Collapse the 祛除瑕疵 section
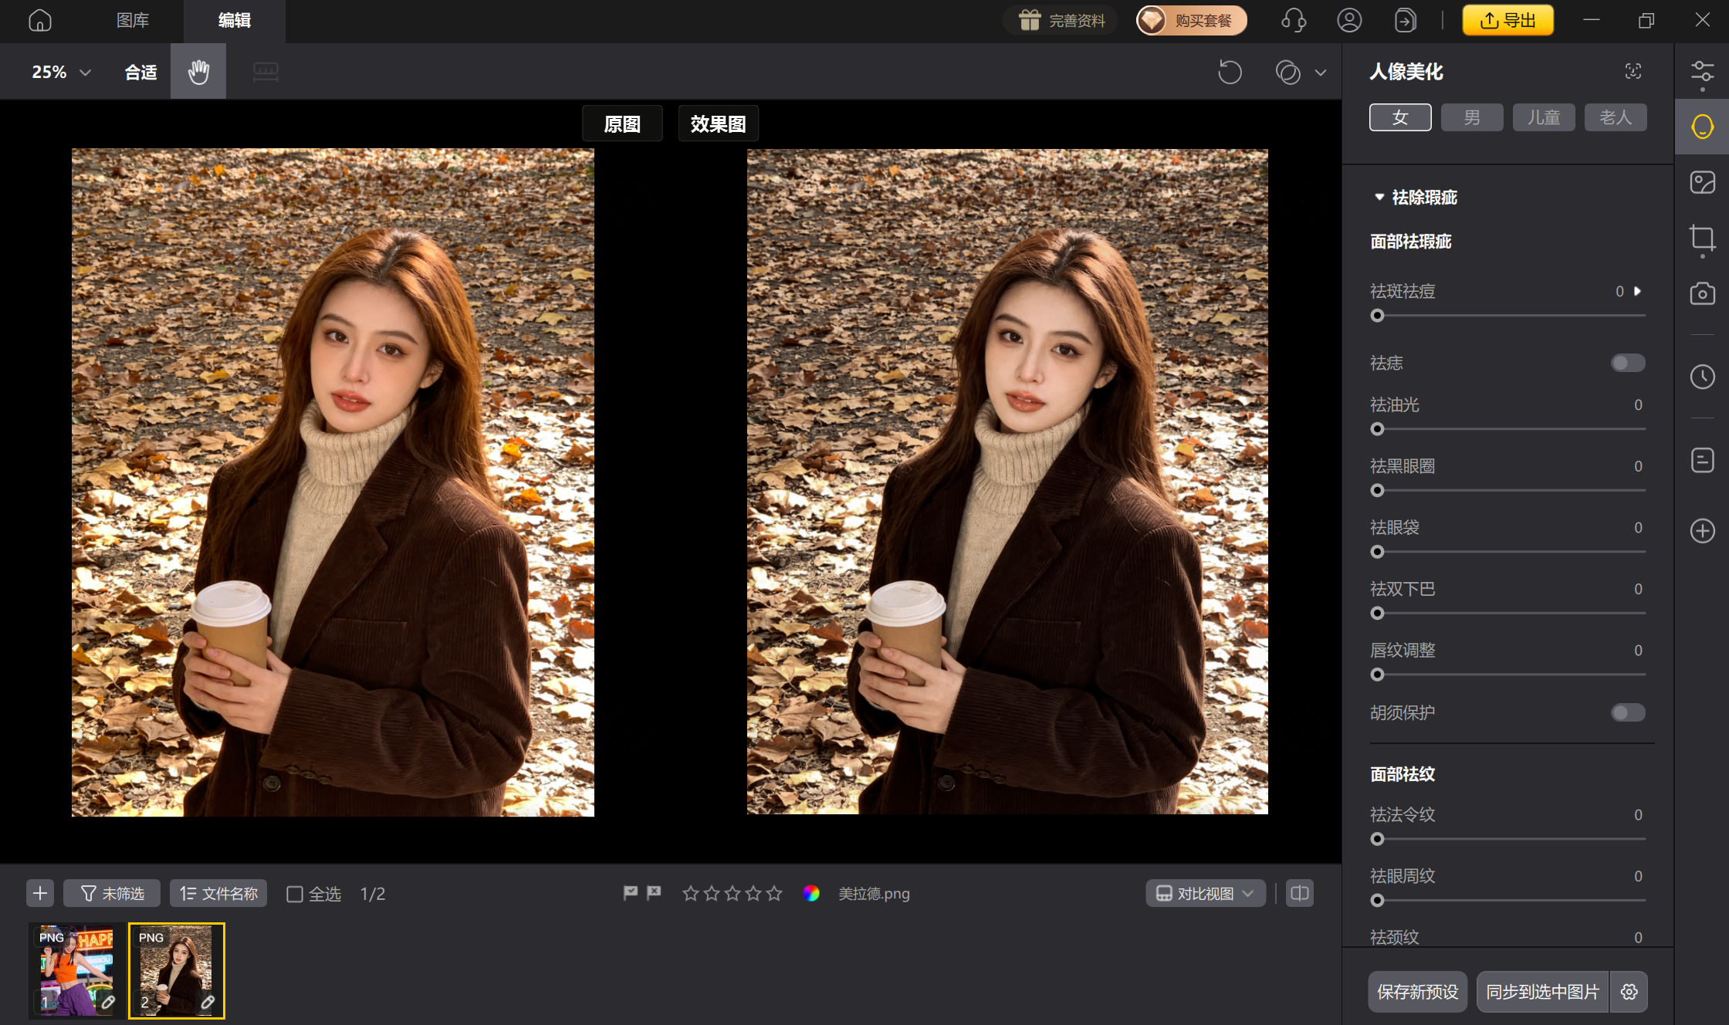 pos(1379,198)
